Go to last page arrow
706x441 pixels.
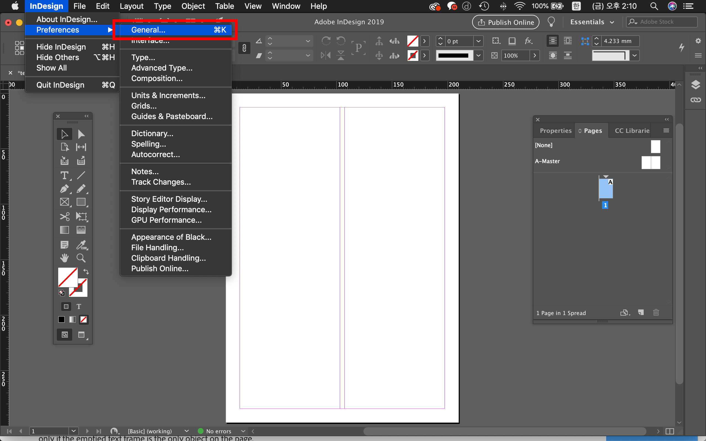[99, 431]
